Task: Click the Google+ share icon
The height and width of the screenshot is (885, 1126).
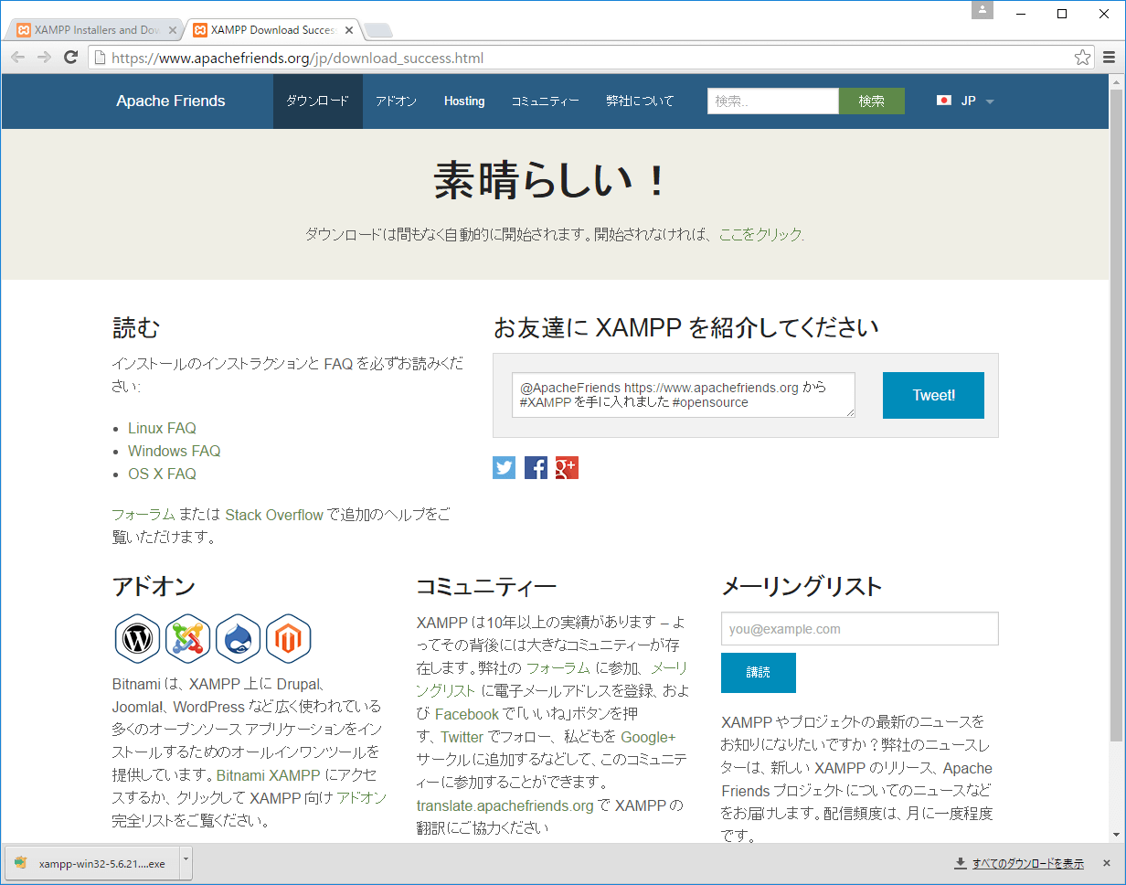Action: pos(567,468)
